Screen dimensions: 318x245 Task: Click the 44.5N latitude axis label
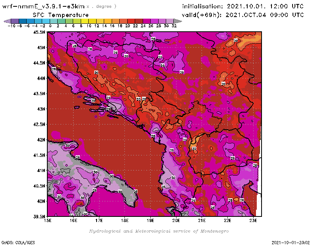point(39,63)
